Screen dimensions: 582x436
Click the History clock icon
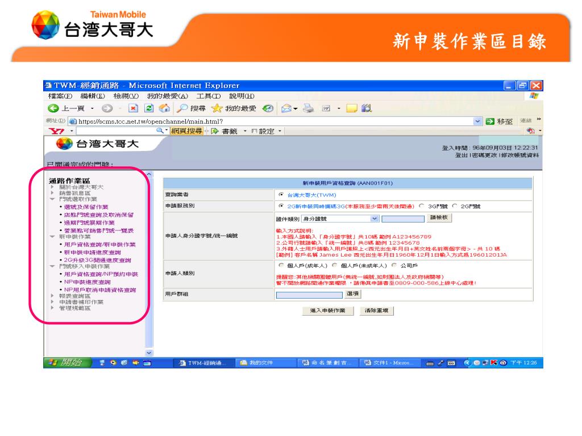point(268,108)
